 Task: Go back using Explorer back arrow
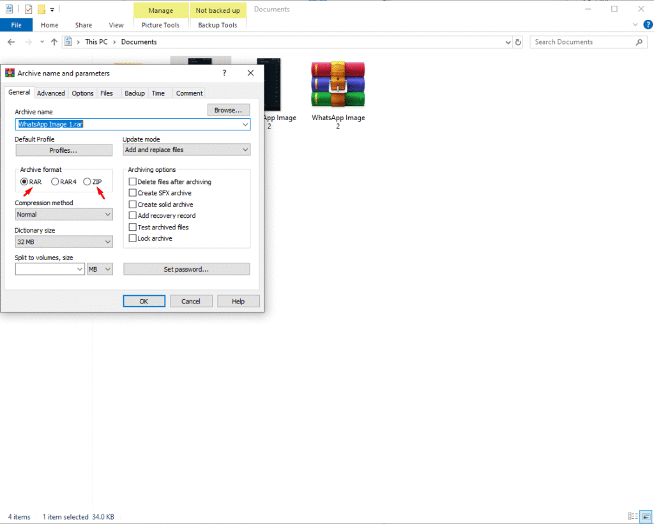(11, 42)
